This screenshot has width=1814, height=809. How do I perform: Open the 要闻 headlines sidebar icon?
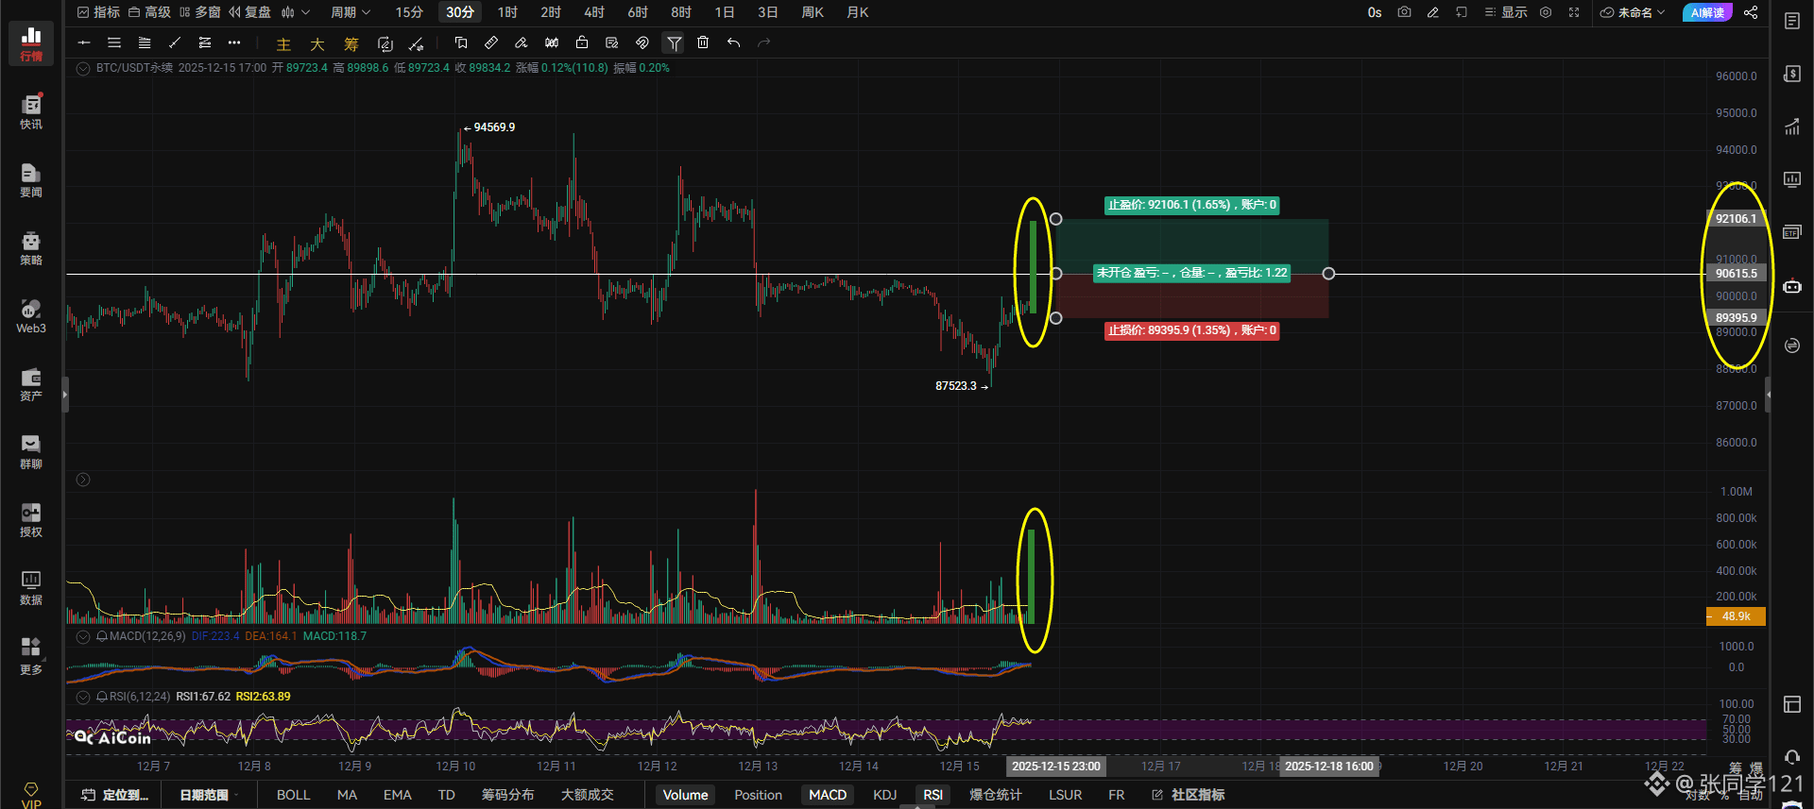tap(31, 179)
